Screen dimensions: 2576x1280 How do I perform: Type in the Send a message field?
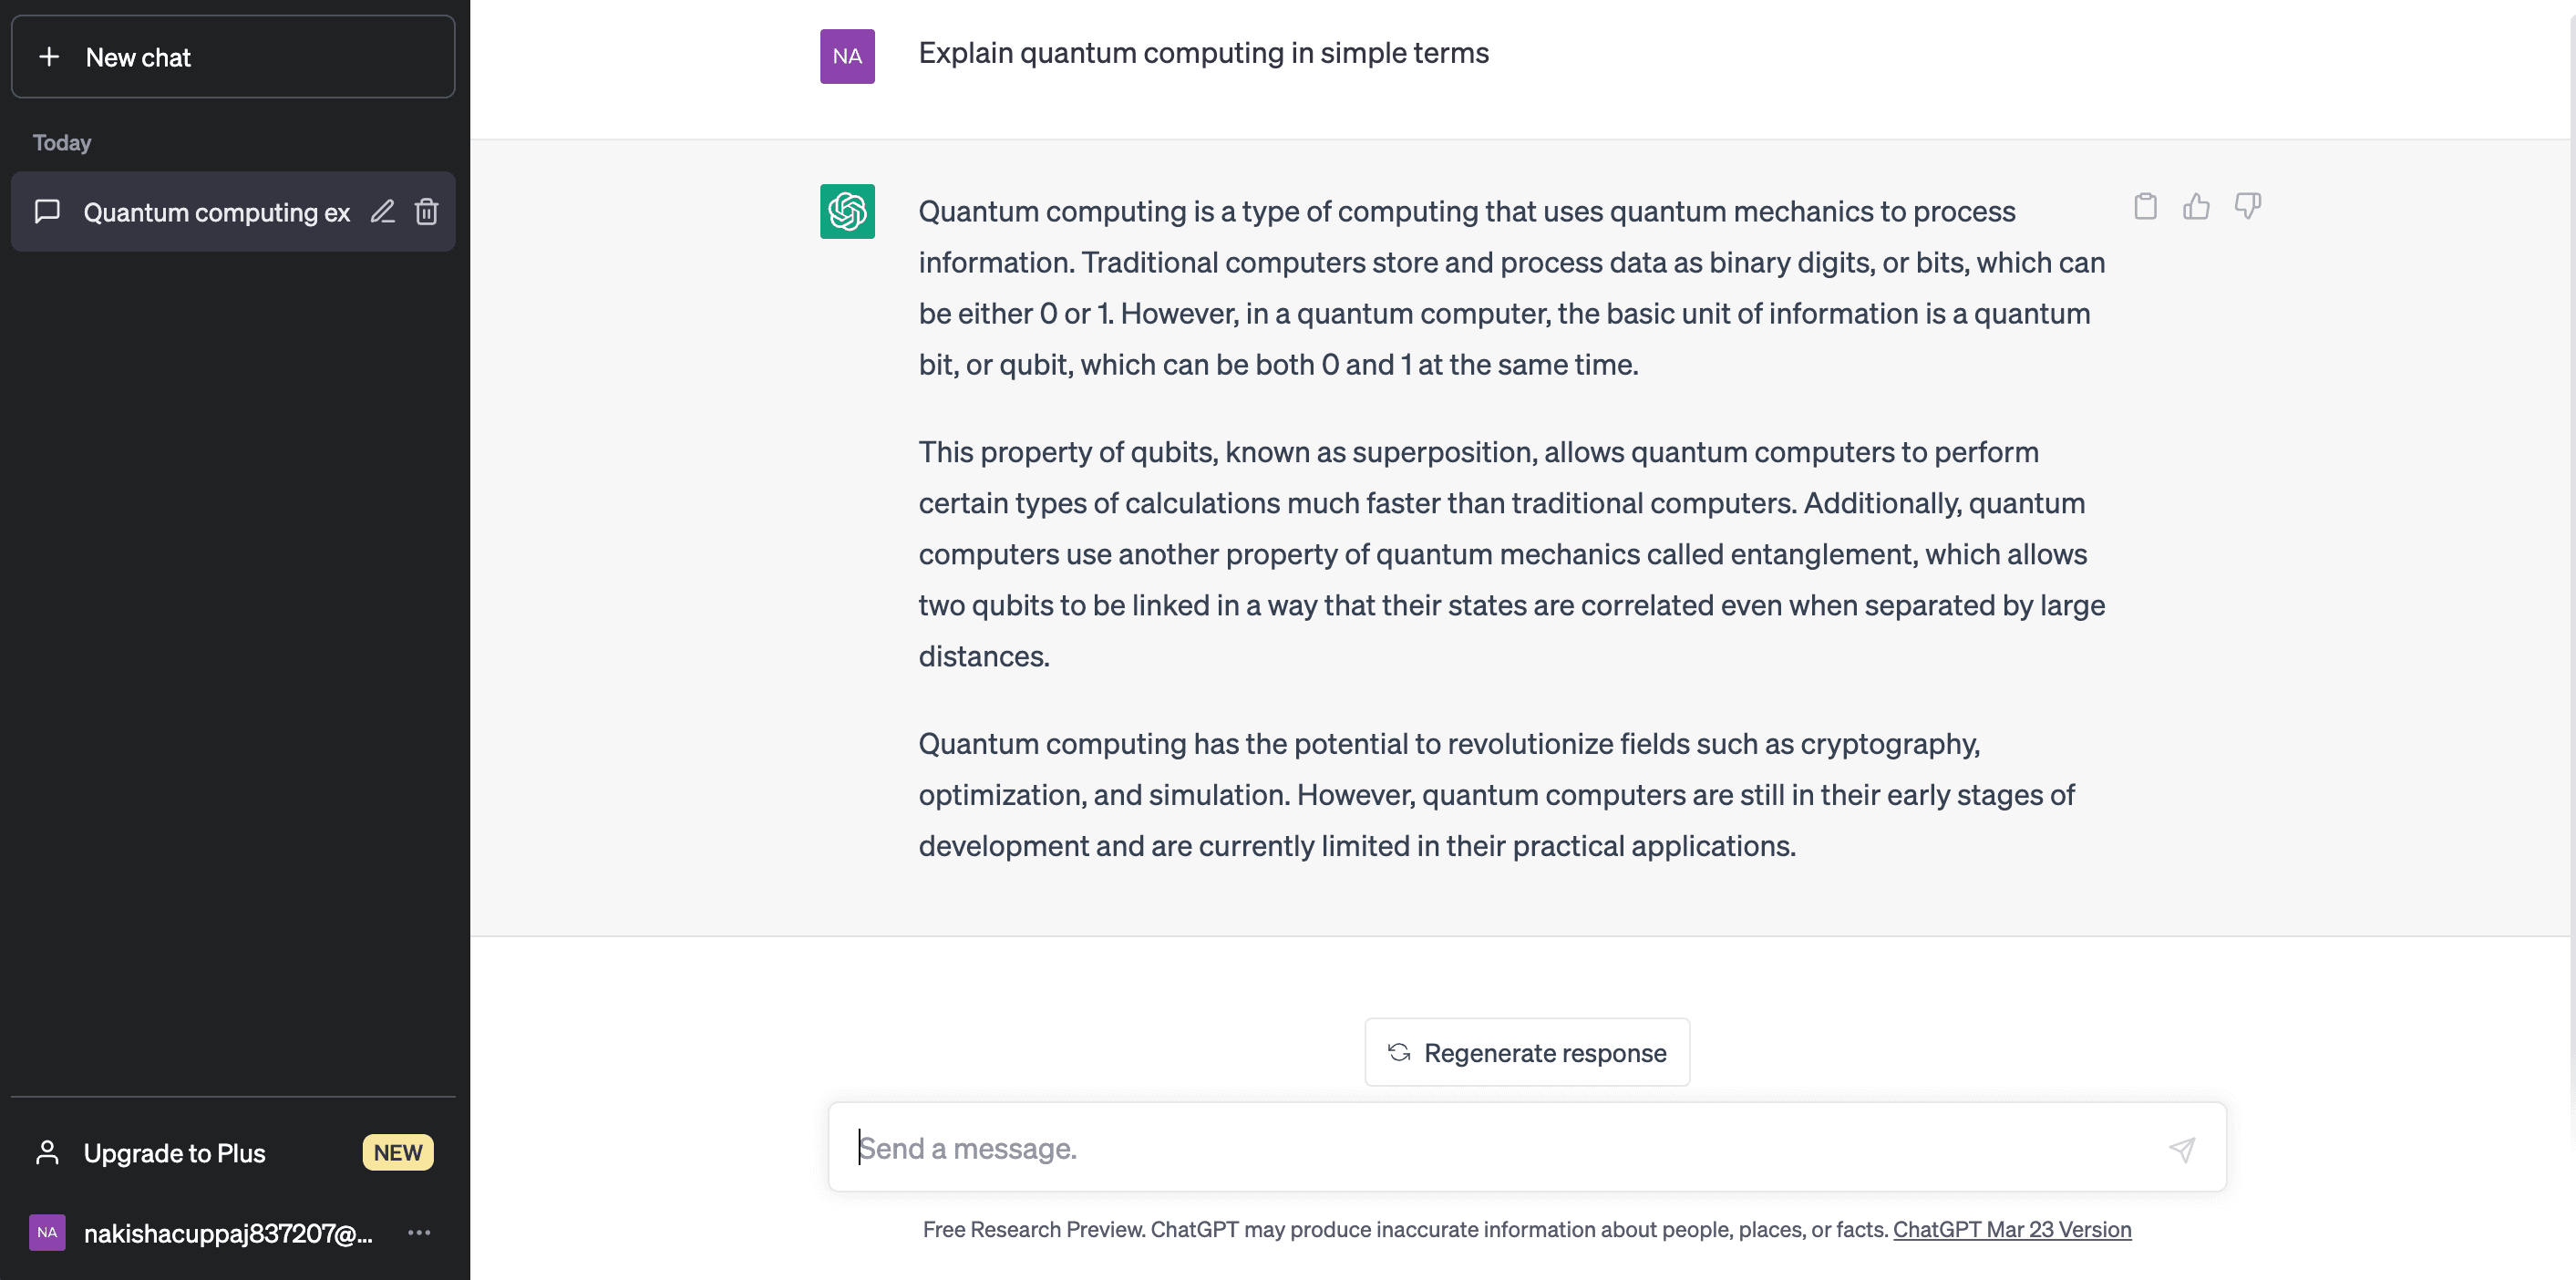(1500, 1148)
